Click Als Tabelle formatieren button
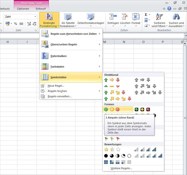Viewport: 187px width, 175px height. tap(68, 20)
